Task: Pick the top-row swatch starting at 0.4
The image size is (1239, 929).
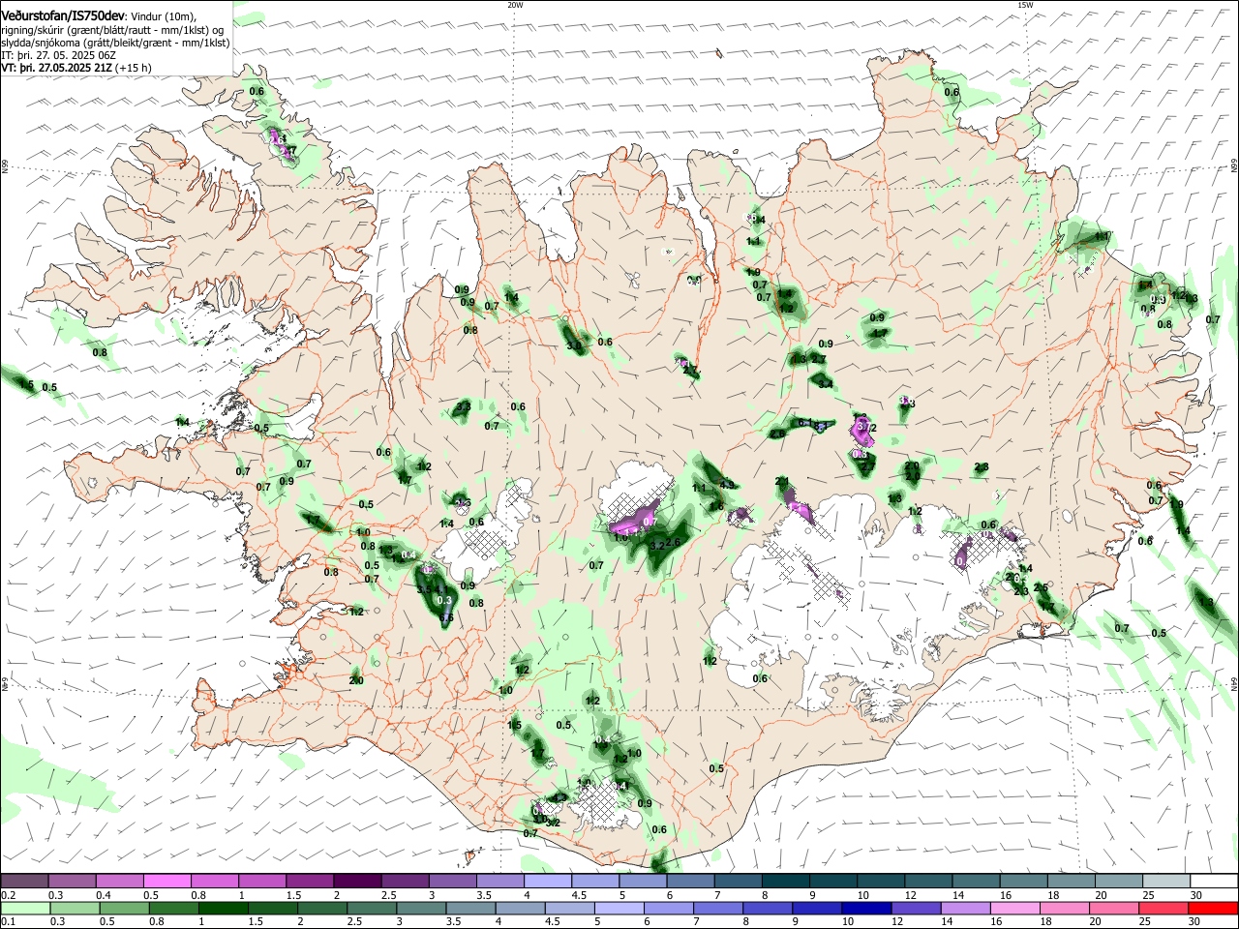Action: (x=119, y=880)
